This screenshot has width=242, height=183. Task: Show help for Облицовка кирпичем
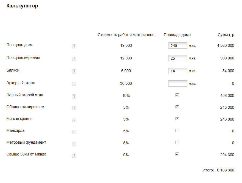tap(74, 108)
